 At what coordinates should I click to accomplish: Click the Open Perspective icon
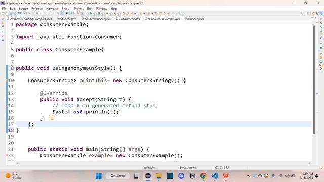(308, 13)
